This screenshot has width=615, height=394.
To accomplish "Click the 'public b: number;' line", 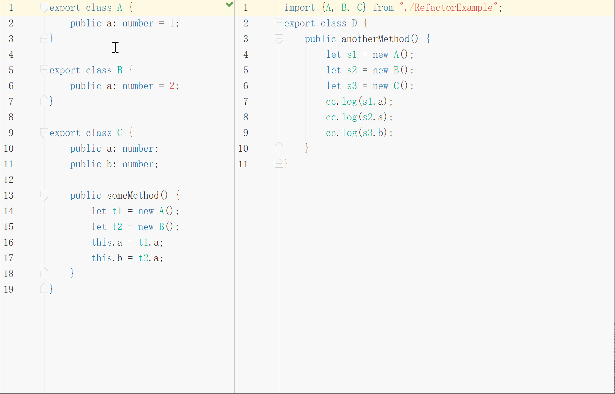I will [x=114, y=164].
